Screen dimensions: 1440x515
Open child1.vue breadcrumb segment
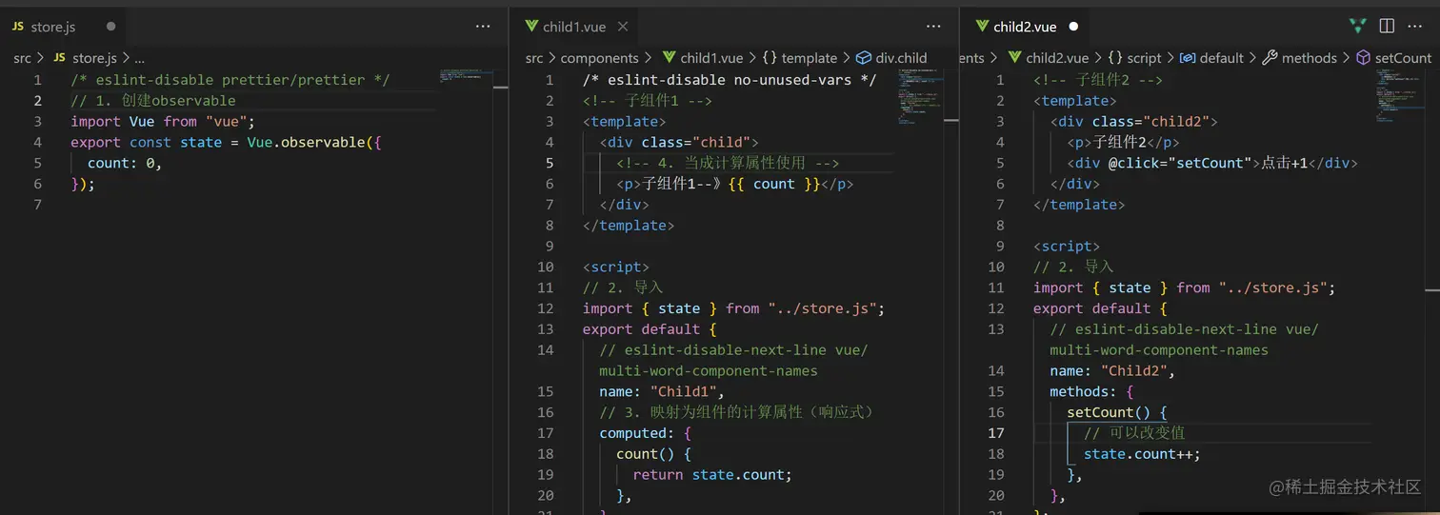[711, 58]
